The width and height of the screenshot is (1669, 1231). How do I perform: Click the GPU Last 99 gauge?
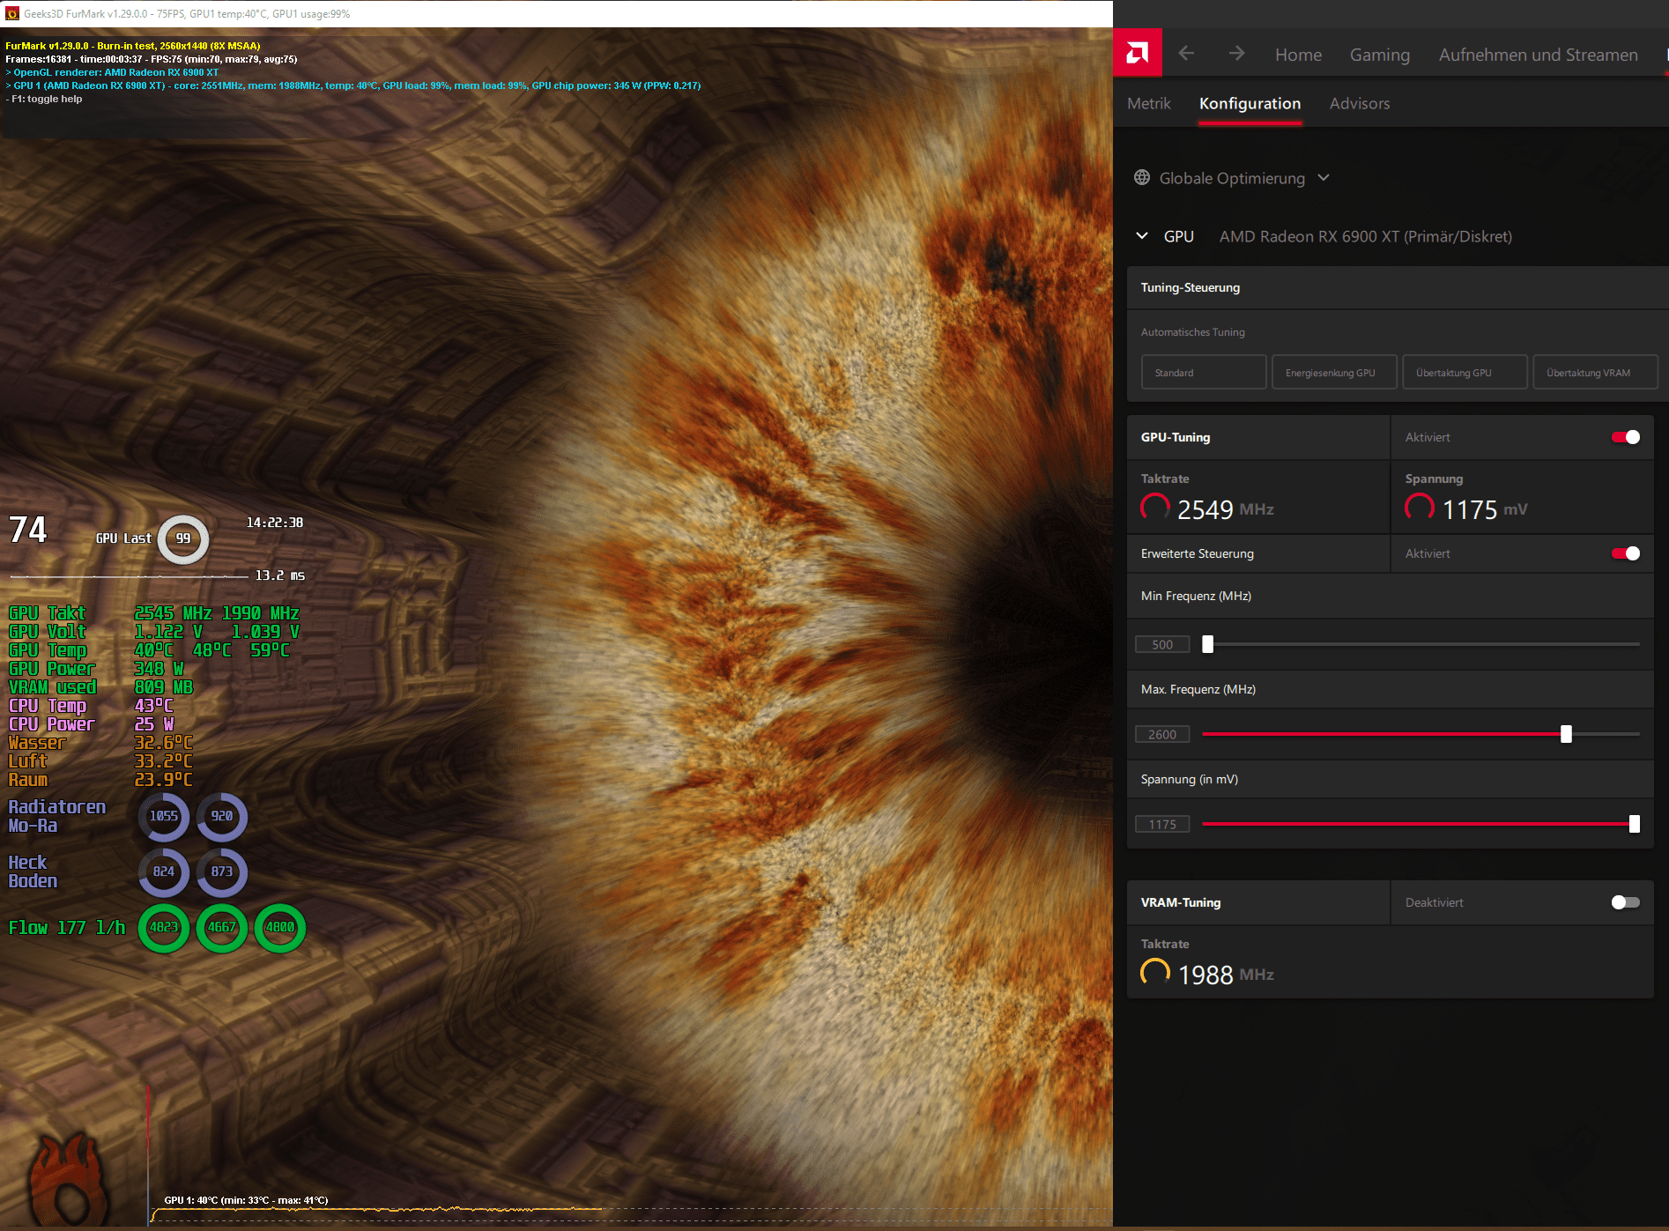pos(183,538)
